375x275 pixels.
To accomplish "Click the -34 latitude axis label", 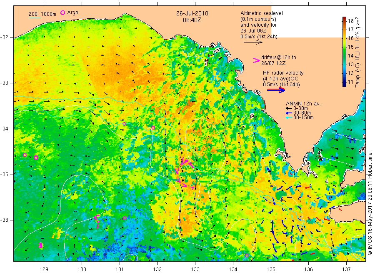I will (4, 129).
